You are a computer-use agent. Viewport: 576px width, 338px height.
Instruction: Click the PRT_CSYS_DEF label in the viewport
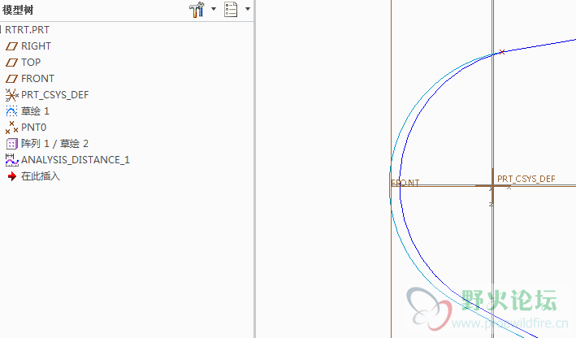tap(526, 179)
